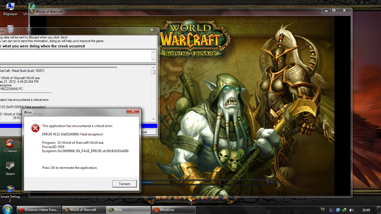Select the CCleaner desktop shortcut
This screenshot has height=214, width=381.
(10, 146)
